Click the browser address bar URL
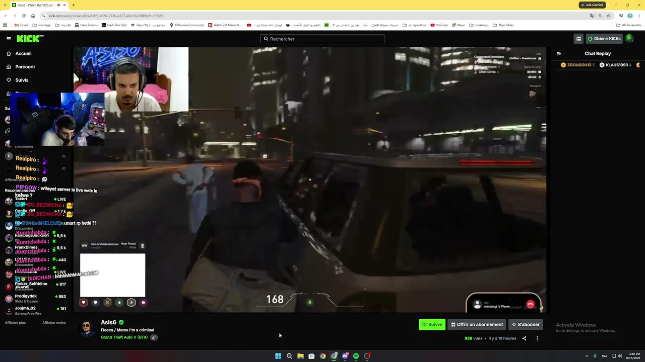The image size is (645, 362). point(106,16)
